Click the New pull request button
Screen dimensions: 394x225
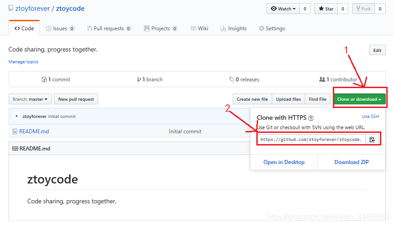pyautogui.click(x=76, y=99)
